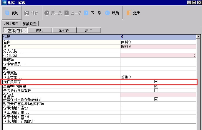Click the Copy (复制) toolbar icon
Image resolution: width=202 pixels, height=130 pixels.
click(7, 13)
